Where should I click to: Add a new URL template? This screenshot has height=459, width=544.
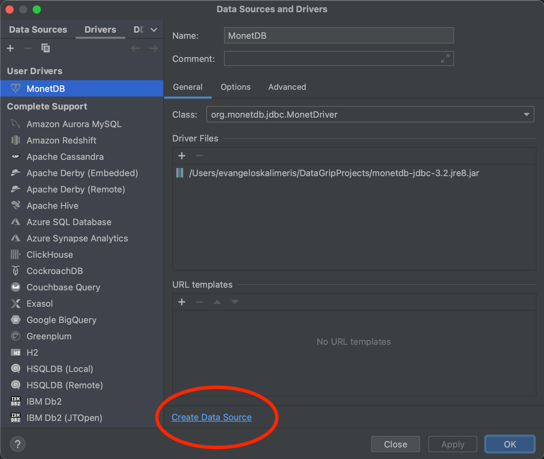click(x=182, y=302)
